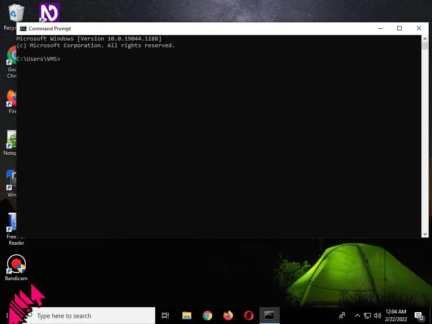Open the Action Center notifications icon

419,316
